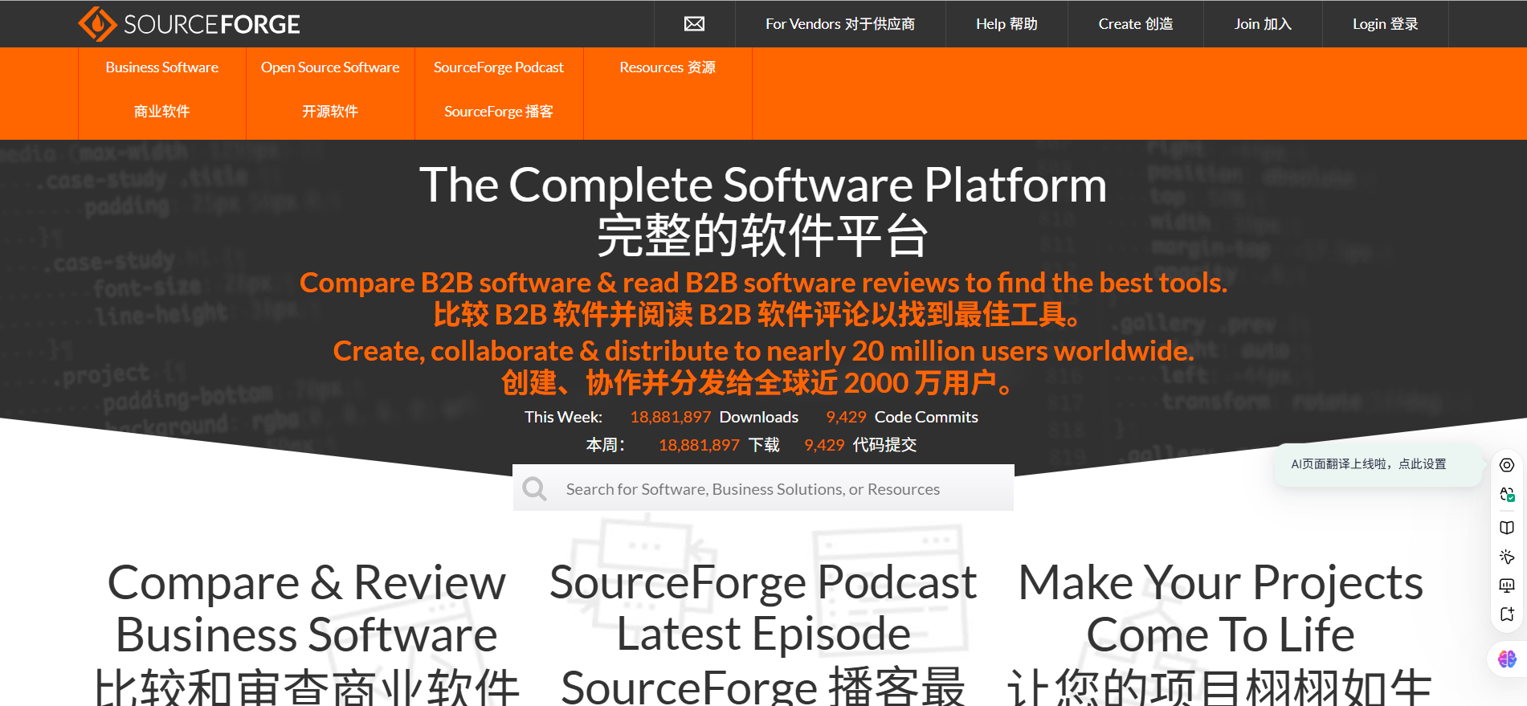
Task: Click the 9,429 Code Commits stat
Action: coord(902,417)
